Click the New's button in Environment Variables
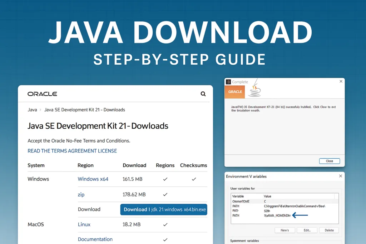Image resolution: width=366 pixels, height=244 pixels. [x=285, y=230]
